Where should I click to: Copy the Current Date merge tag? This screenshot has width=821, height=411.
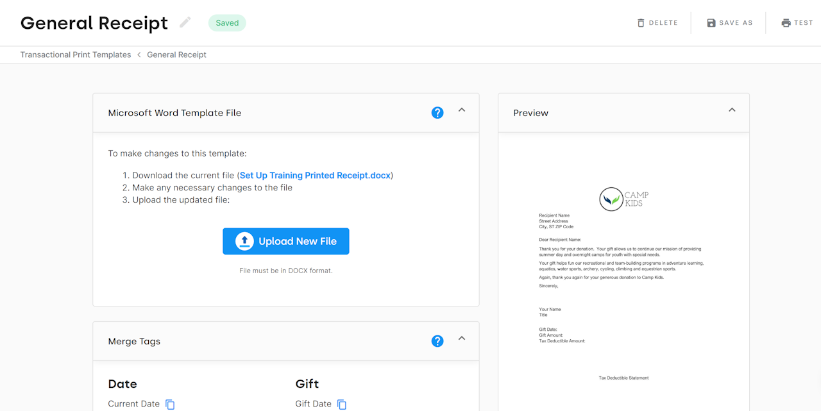point(170,404)
